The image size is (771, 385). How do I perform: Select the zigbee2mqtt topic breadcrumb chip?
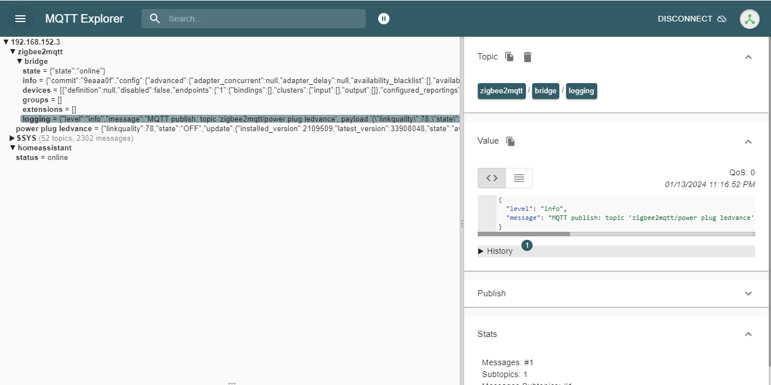pos(502,91)
